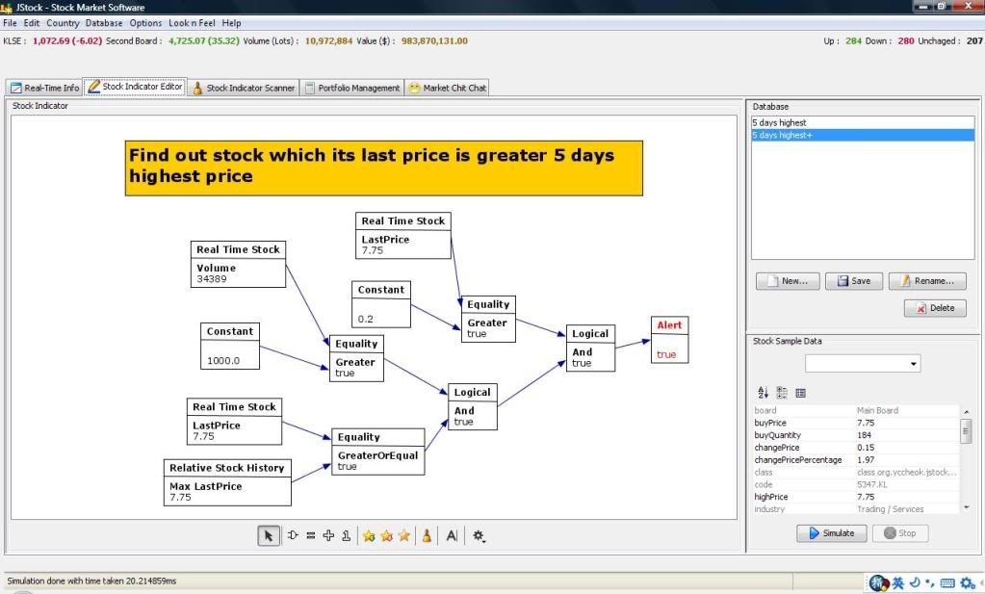Screen dimensions: 985x594
Task: Click the highPrice property row
Action: coord(856,497)
